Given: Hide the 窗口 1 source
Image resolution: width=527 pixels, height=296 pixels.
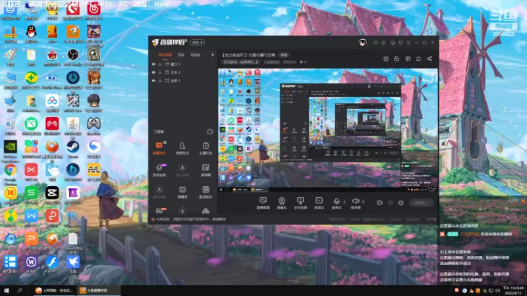Looking at the screenshot, I should (x=153, y=64).
